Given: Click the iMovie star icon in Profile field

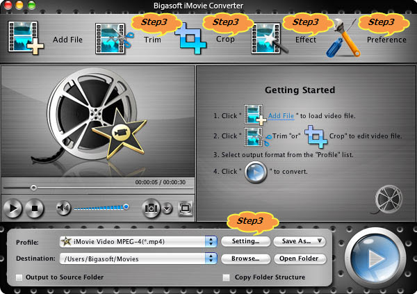Looking at the screenshot, I should [66, 242].
